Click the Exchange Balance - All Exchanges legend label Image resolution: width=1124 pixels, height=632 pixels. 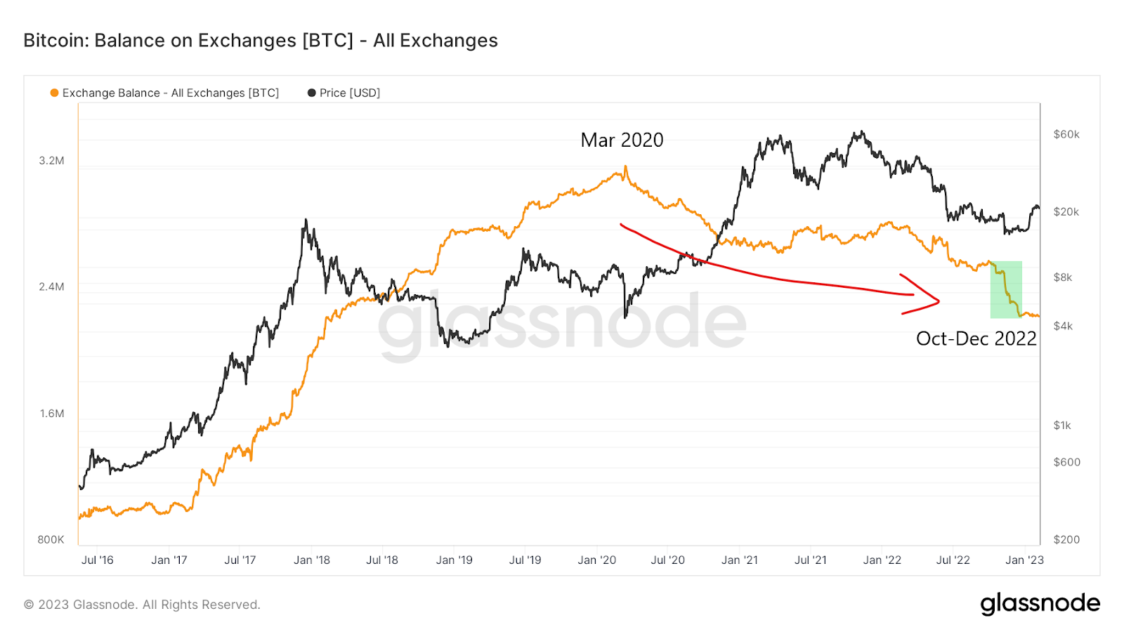click(171, 93)
